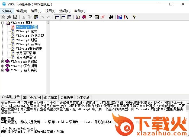
Task: Click the red leaning books icon
Action: point(126,17)
